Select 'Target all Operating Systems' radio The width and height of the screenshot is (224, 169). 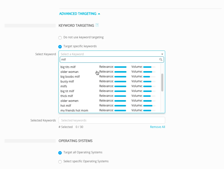[60, 153]
